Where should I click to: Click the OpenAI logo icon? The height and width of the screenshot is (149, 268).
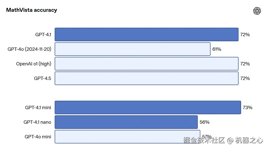click(257, 11)
